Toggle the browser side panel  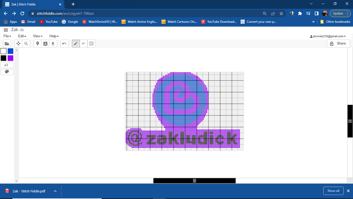click(x=317, y=13)
